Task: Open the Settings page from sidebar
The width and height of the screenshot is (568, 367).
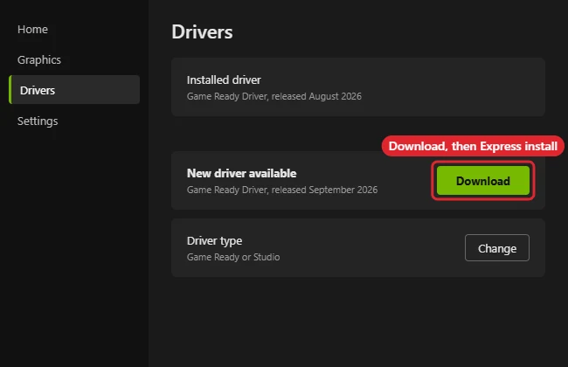Action: (38, 121)
